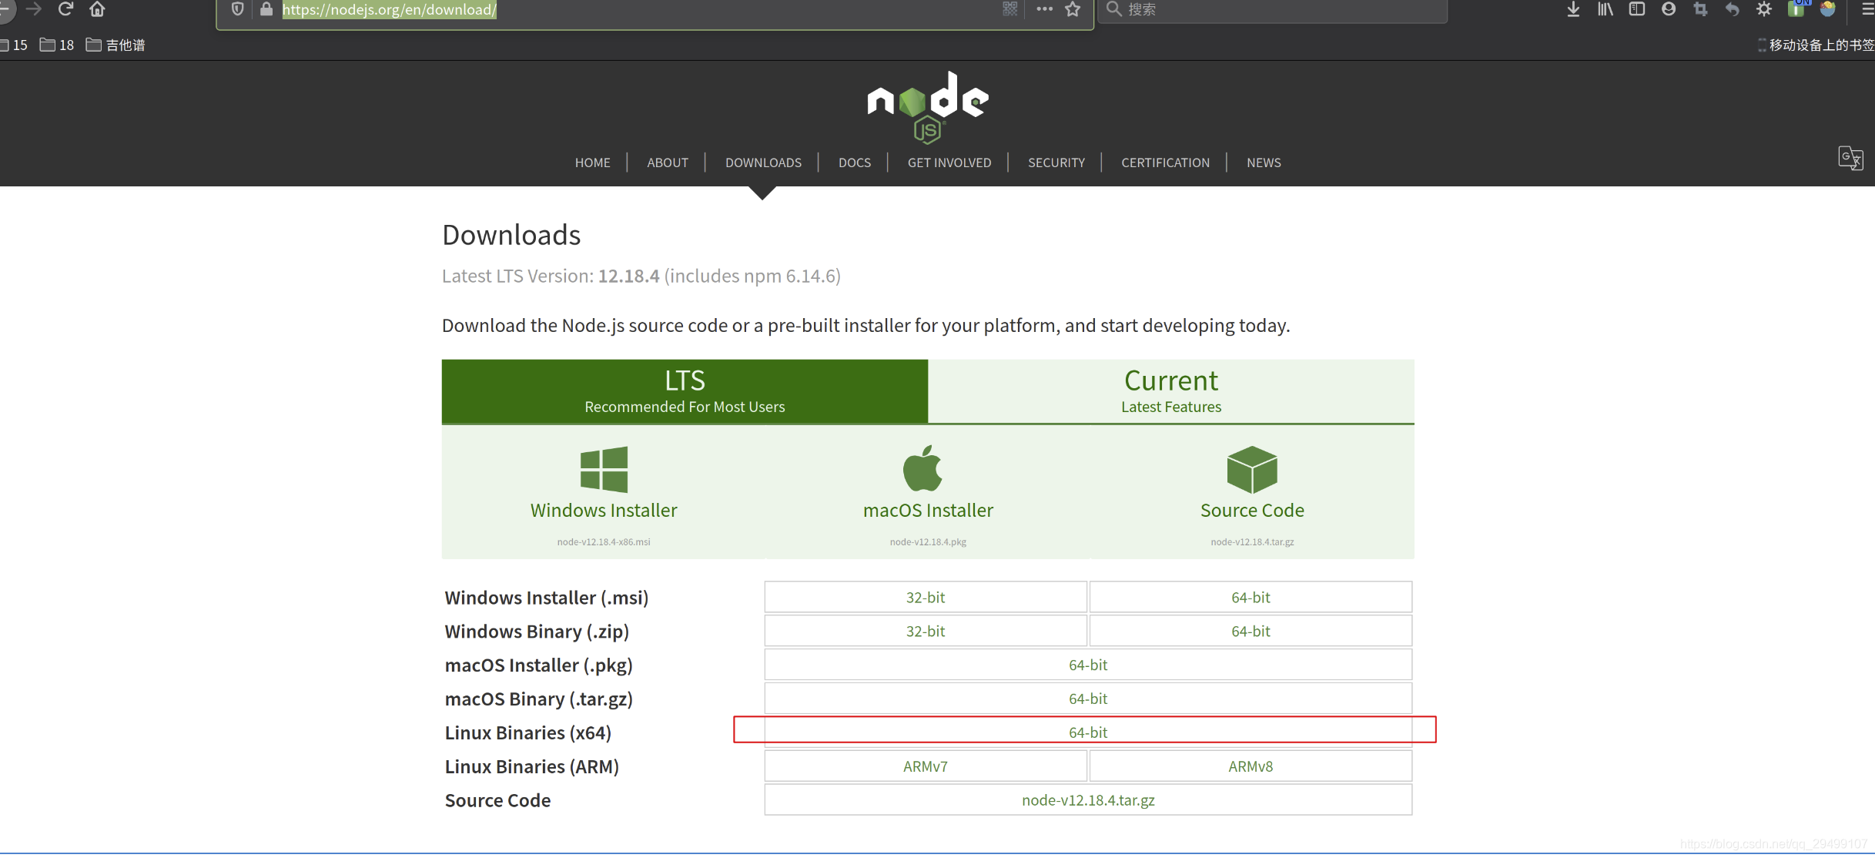This screenshot has width=1875, height=858.
Task: Reload the page with the refresh icon
Action: tap(65, 9)
